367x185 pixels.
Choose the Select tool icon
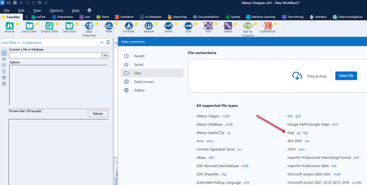point(168,26)
